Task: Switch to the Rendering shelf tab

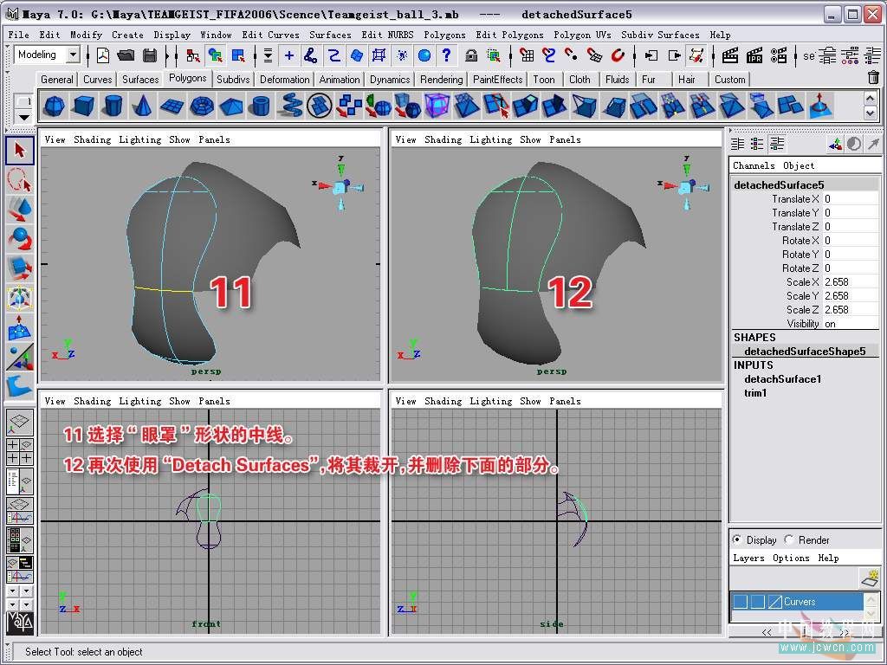Action: pyautogui.click(x=441, y=79)
